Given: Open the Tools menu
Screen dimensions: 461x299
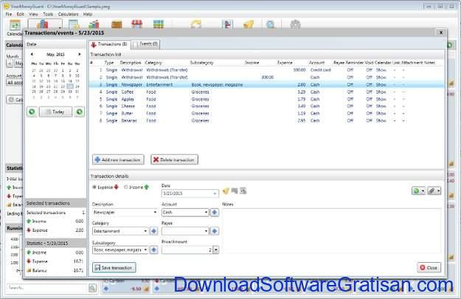Looking at the screenshot, I should 48,14.
